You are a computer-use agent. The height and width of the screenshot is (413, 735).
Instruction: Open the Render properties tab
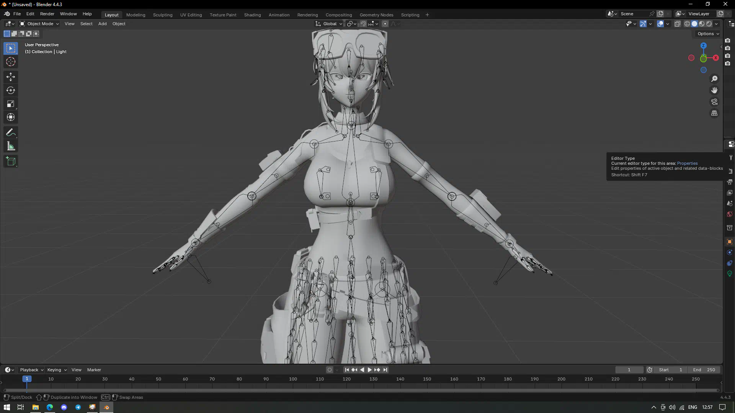coord(730,171)
